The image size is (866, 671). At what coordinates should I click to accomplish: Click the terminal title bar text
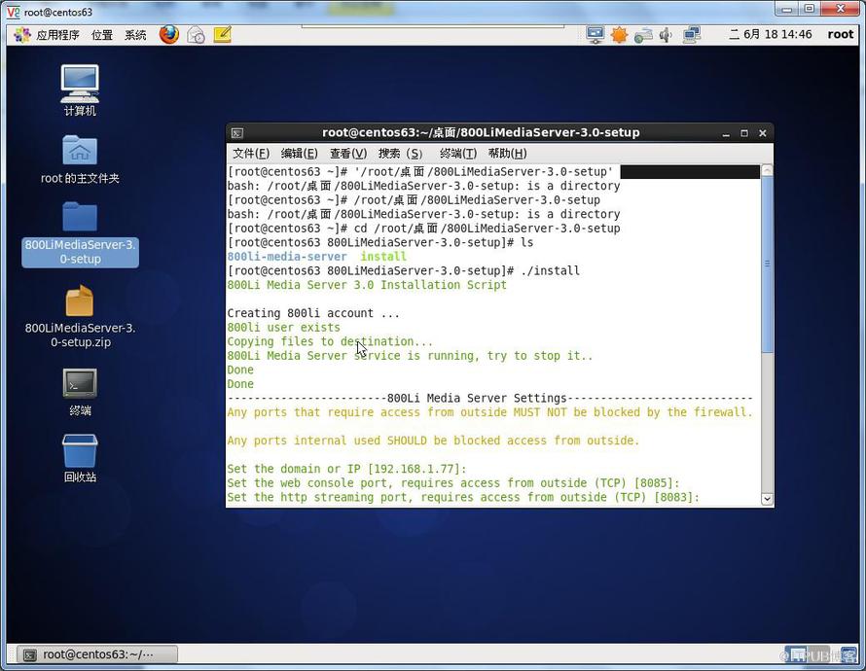[481, 132]
